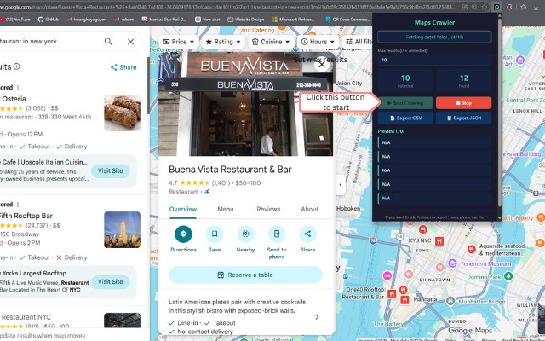The image size is (545, 341).
Task: Click the Share icon in place card
Action: [307, 234]
